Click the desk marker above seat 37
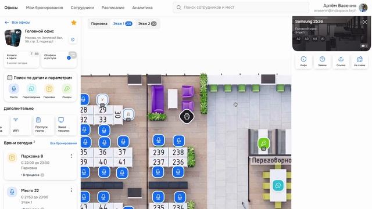The width and height of the screenshot is (372, 209). pos(123,142)
